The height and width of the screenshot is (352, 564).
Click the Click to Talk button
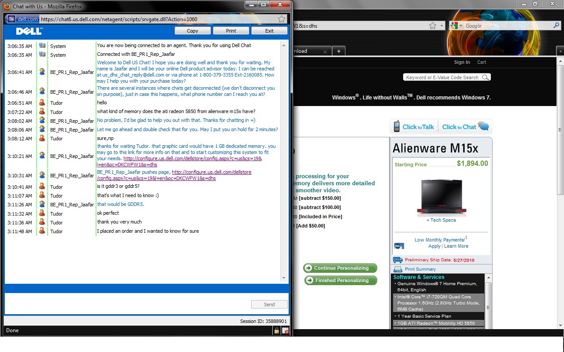tap(414, 127)
